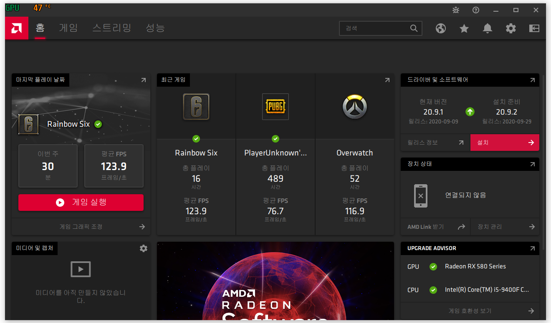Open the bug report tool icon
551x323 pixels.
click(456, 10)
